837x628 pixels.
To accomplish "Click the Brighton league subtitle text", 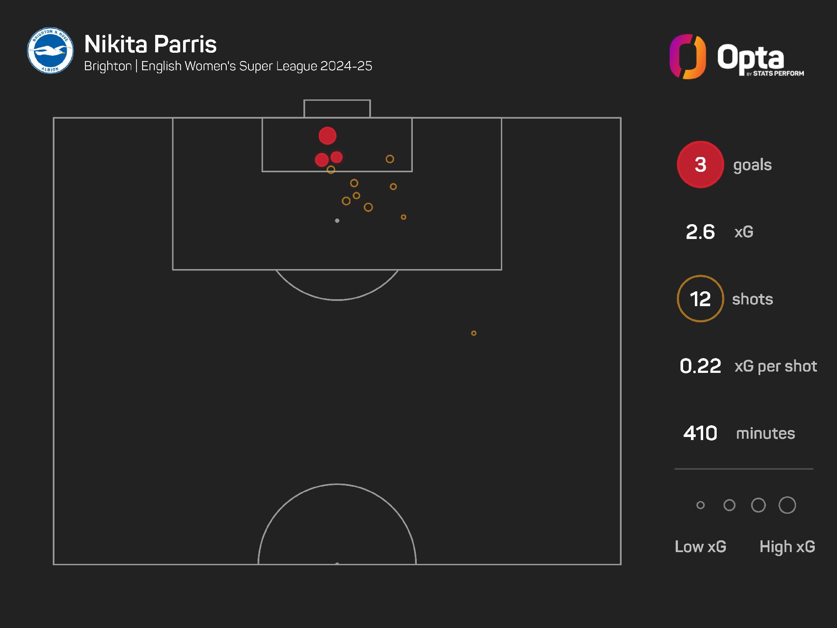I will coord(228,66).
